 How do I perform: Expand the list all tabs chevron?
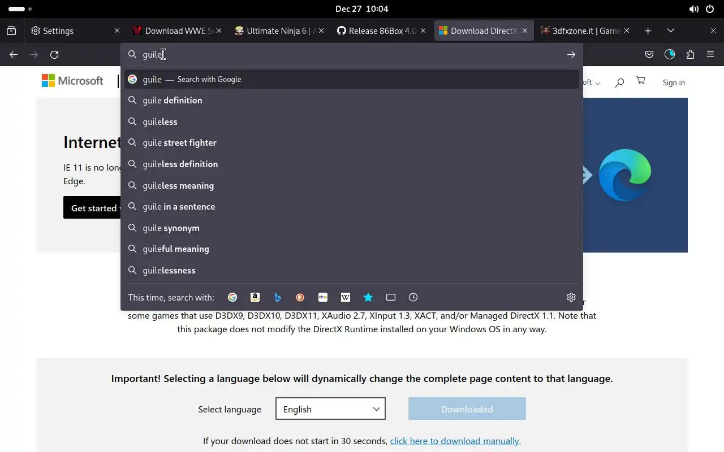671,31
